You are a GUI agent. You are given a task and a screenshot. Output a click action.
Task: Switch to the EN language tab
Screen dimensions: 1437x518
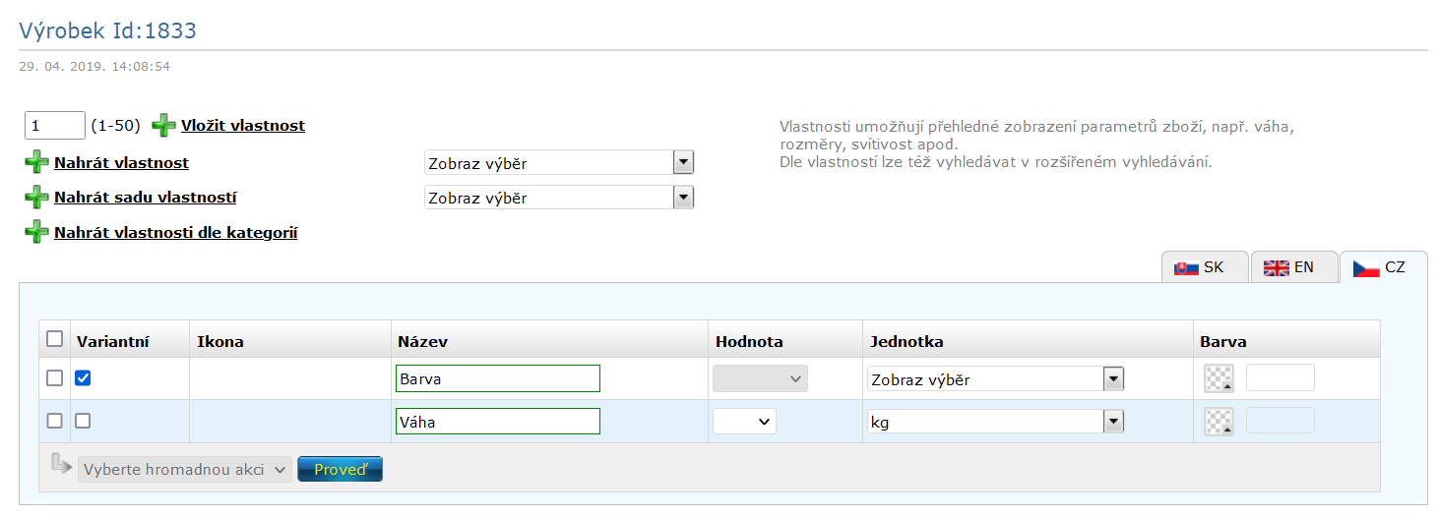click(1293, 267)
